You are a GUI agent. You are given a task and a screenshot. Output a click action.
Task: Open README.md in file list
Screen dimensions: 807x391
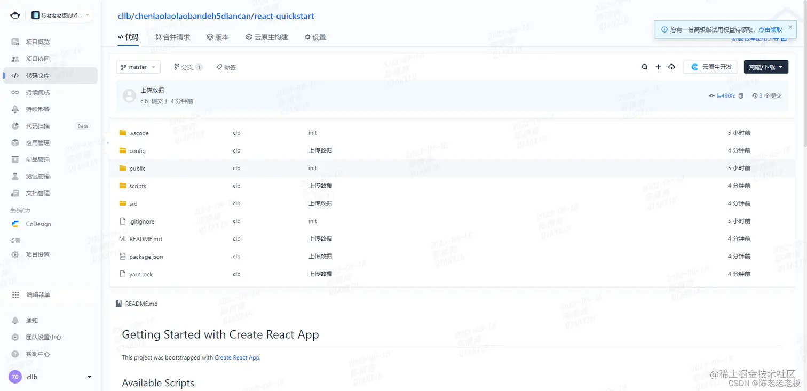145,239
